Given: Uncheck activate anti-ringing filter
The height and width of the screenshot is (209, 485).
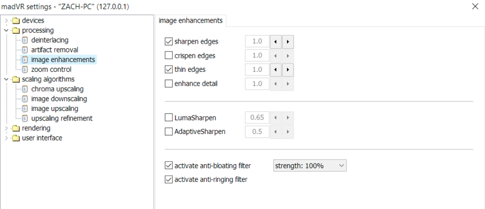Looking at the screenshot, I should pos(169,179).
